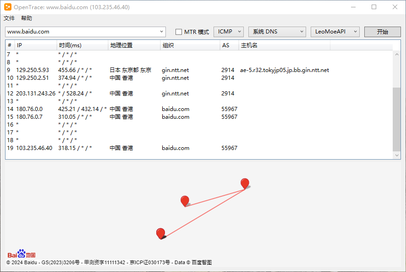This screenshot has width=406, height=272.
Task: Click the time value * / 528.24 / *
Action: point(75,94)
